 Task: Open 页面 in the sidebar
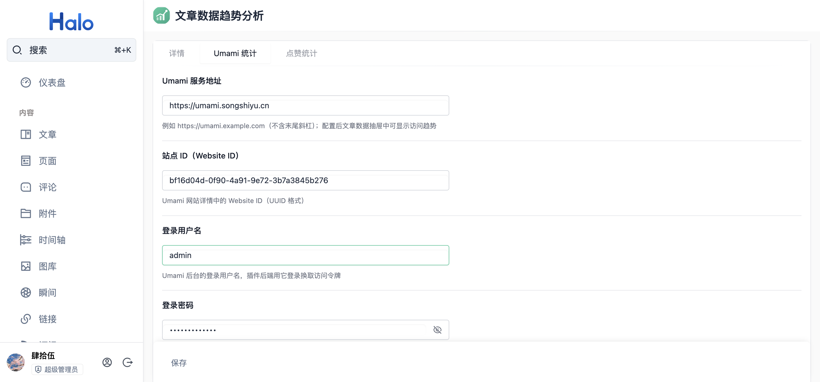coord(47,161)
